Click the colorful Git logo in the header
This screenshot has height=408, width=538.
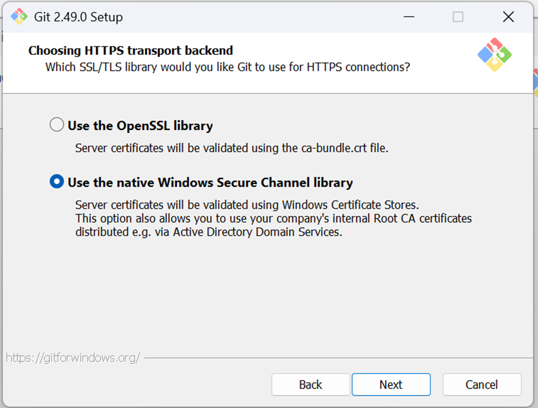(495, 55)
